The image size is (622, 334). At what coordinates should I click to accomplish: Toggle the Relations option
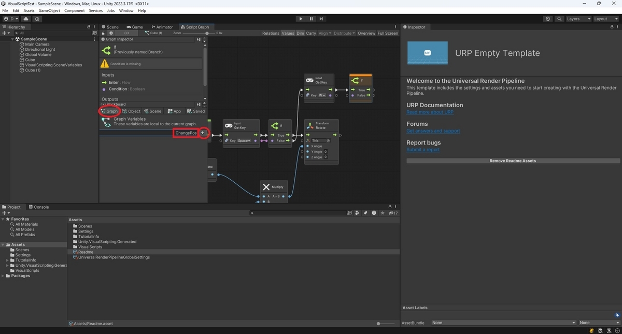(271, 33)
